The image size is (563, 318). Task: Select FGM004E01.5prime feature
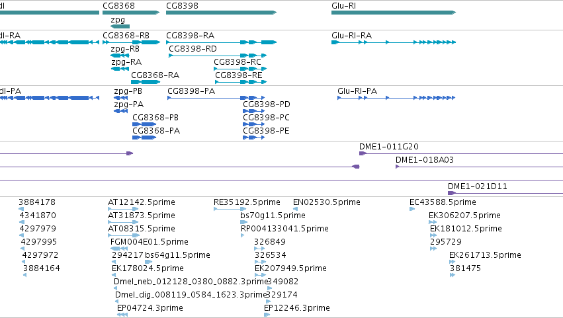[119, 249]
